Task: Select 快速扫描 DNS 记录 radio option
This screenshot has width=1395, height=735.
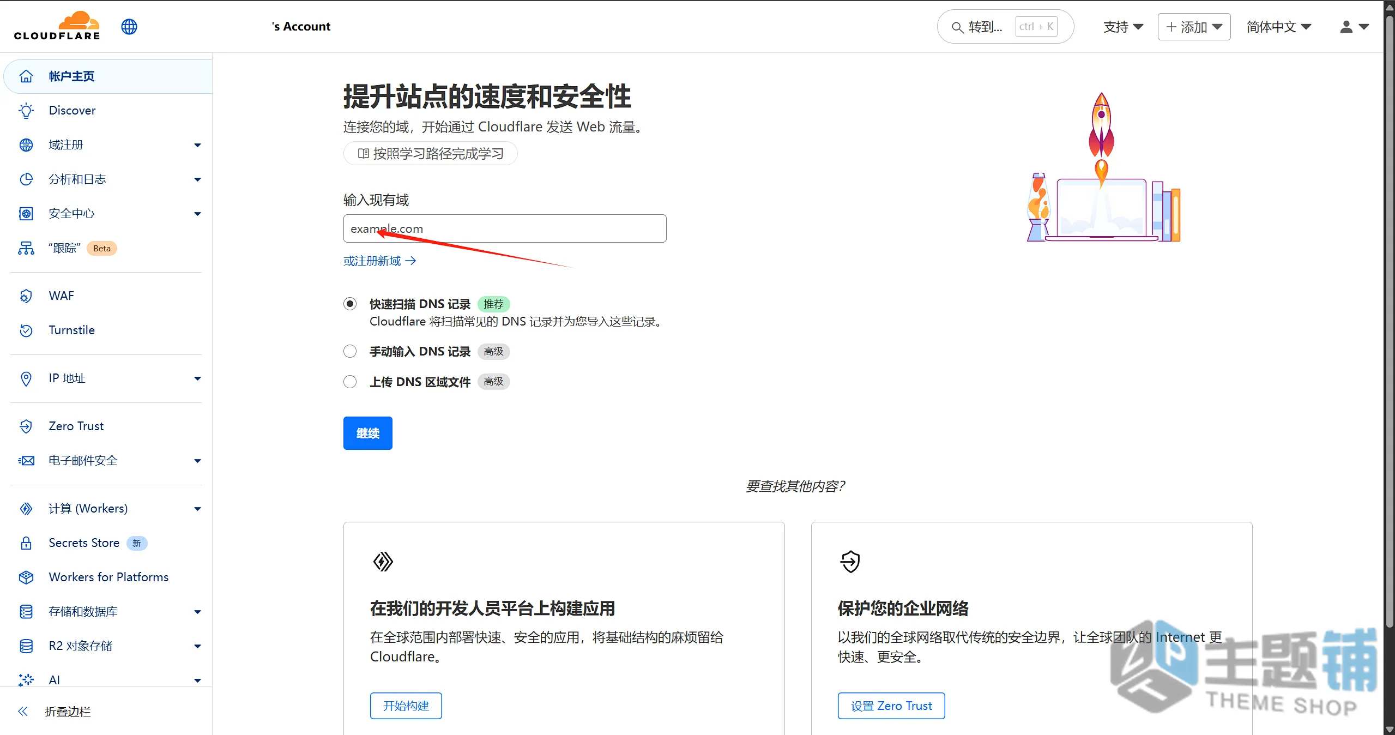Action: 350,304
